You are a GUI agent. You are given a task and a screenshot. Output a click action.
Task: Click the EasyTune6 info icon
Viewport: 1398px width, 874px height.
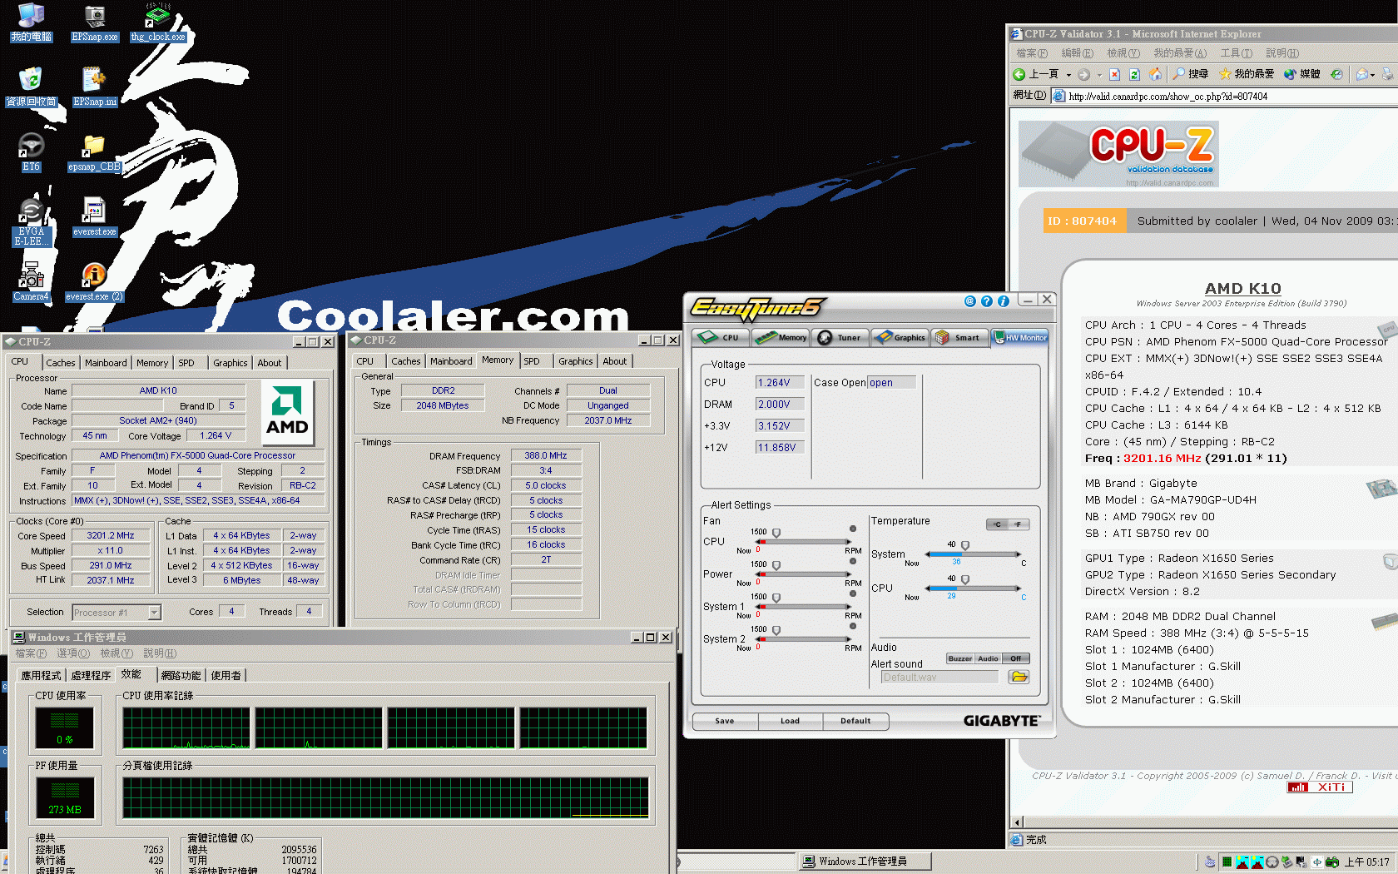(x=1003, y=301)
